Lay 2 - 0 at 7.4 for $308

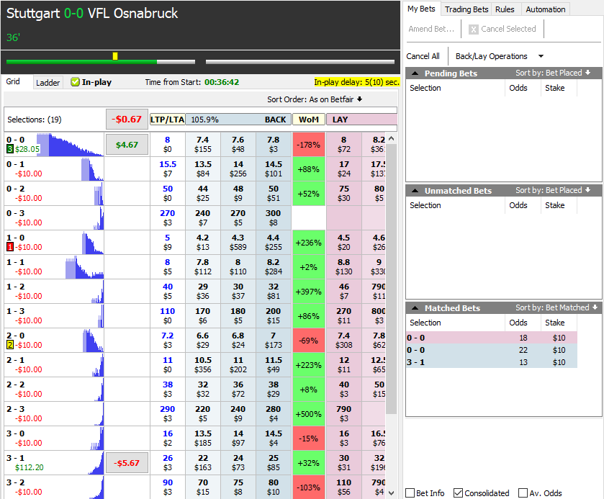pyautogui.click(x=344, y=341)
